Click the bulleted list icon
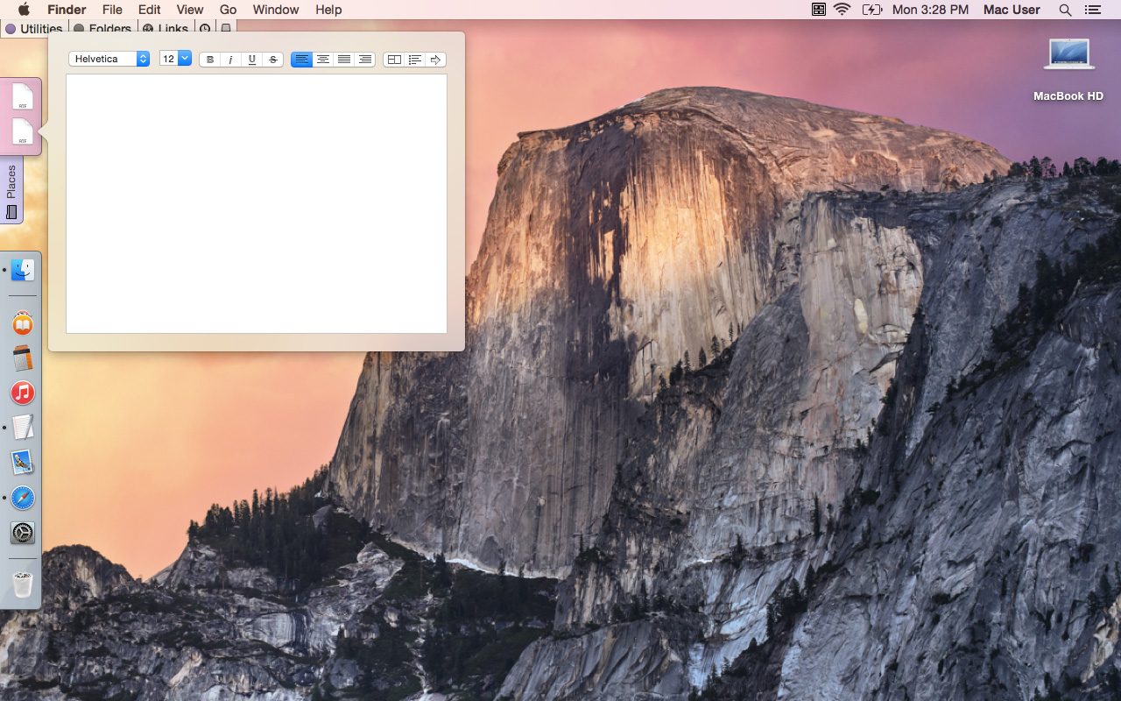 (415, 60)
